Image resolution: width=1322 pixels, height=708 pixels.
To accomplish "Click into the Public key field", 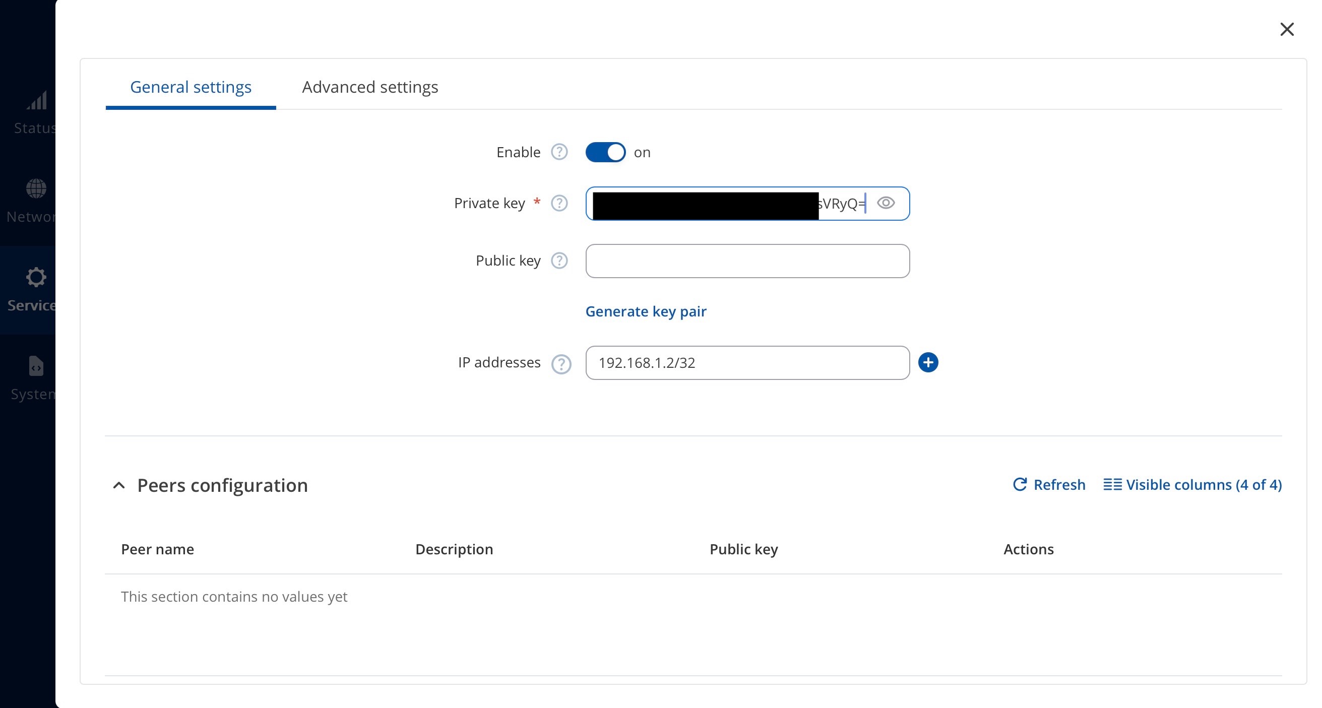I will coord(747,261).
